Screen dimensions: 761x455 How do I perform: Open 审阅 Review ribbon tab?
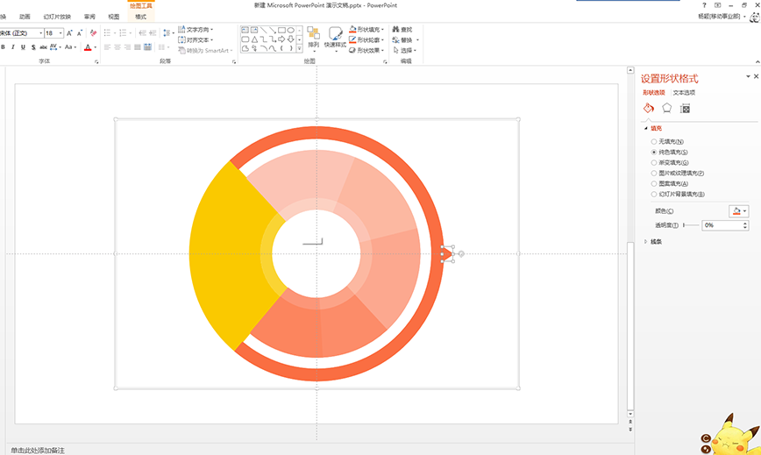pyautogui.click(x=89, y=17)
